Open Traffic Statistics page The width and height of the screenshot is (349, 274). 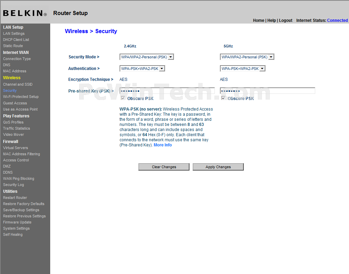(16, 128)
